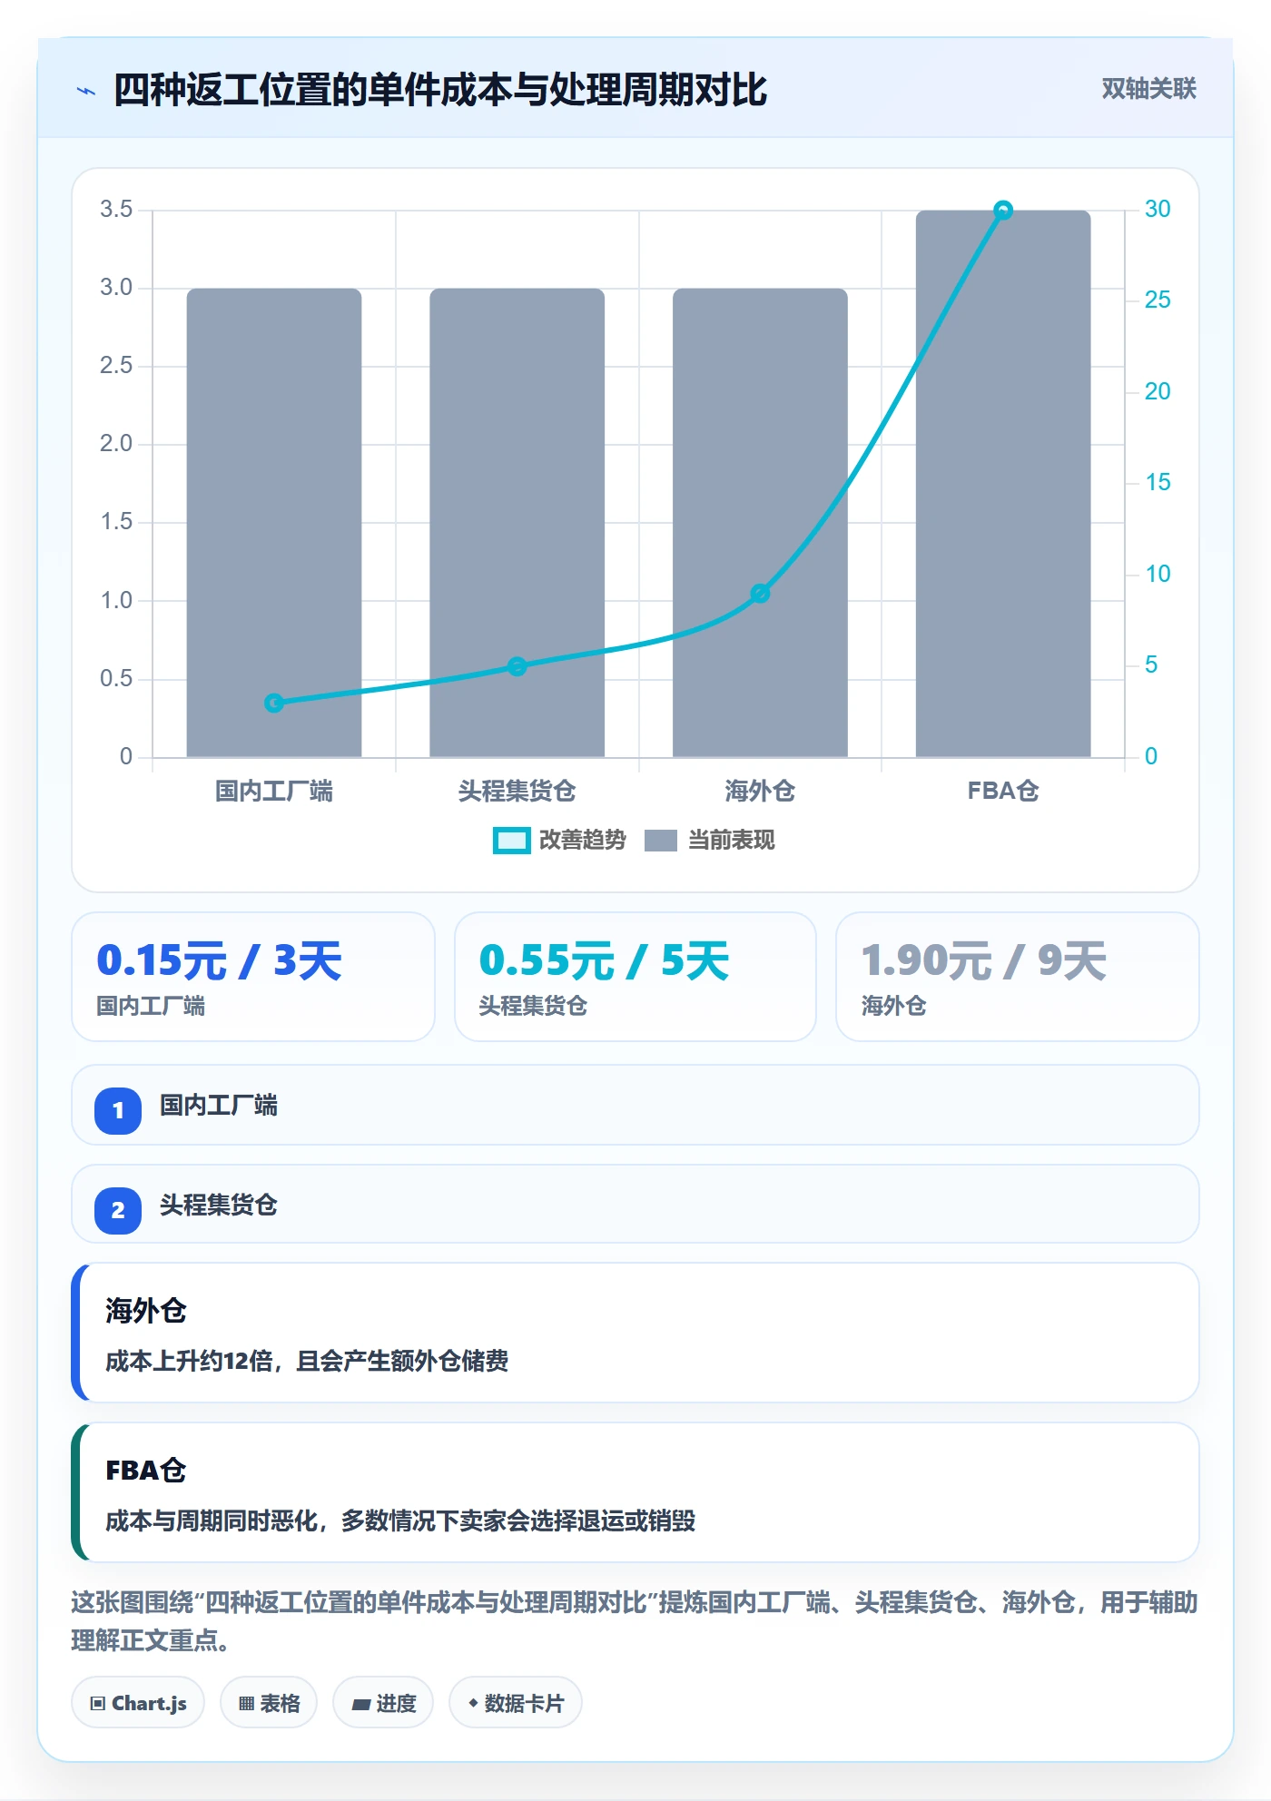Click the 双轴关联 label in the header

coord(1149,89)
